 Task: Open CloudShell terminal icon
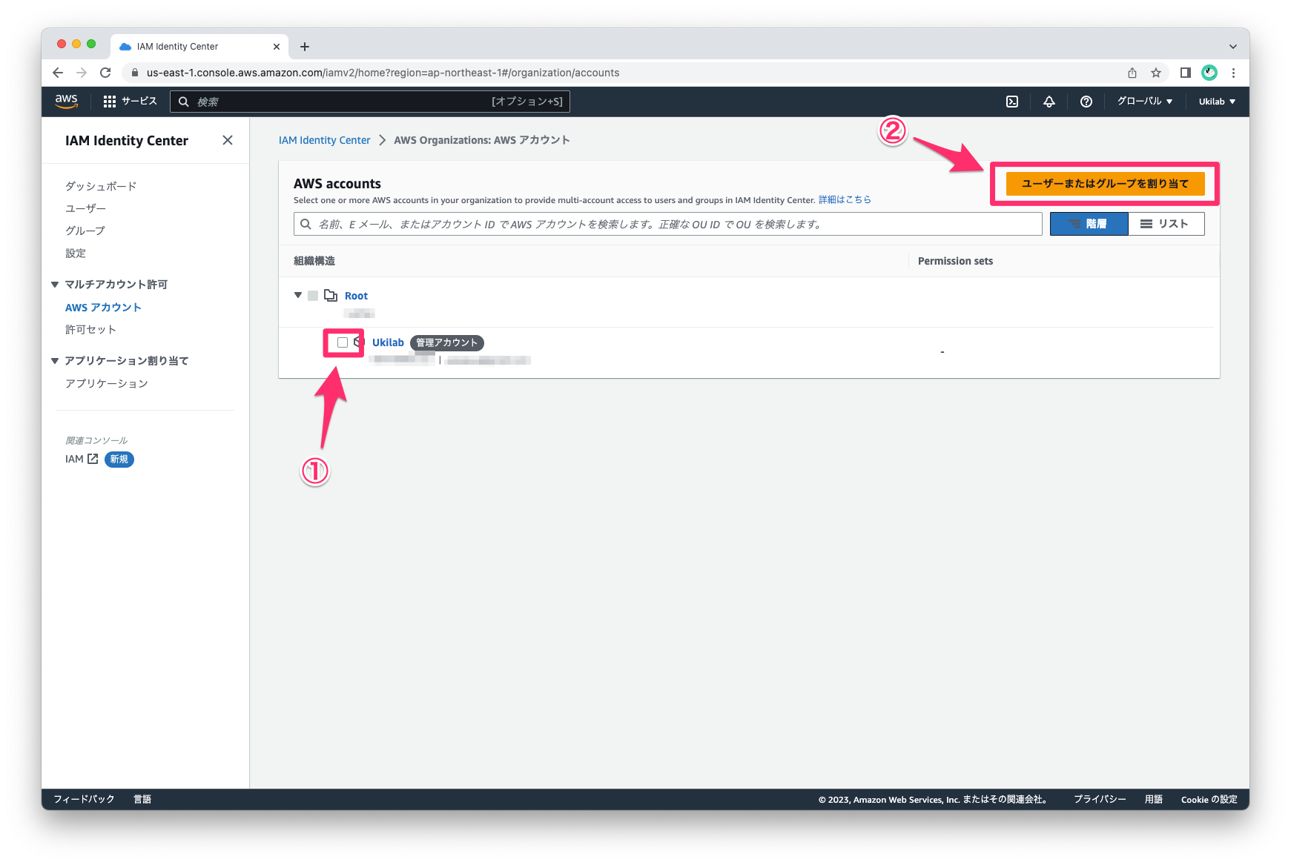click(1012, 102)
